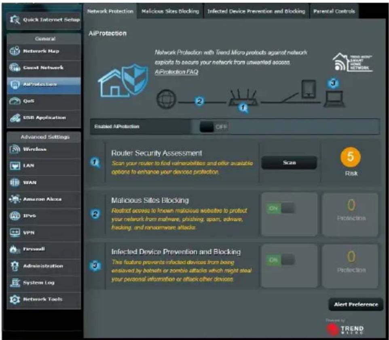389x340 pixels.
Task: Toggle the Enabled AiProtection switch
Action: [214, 127]
